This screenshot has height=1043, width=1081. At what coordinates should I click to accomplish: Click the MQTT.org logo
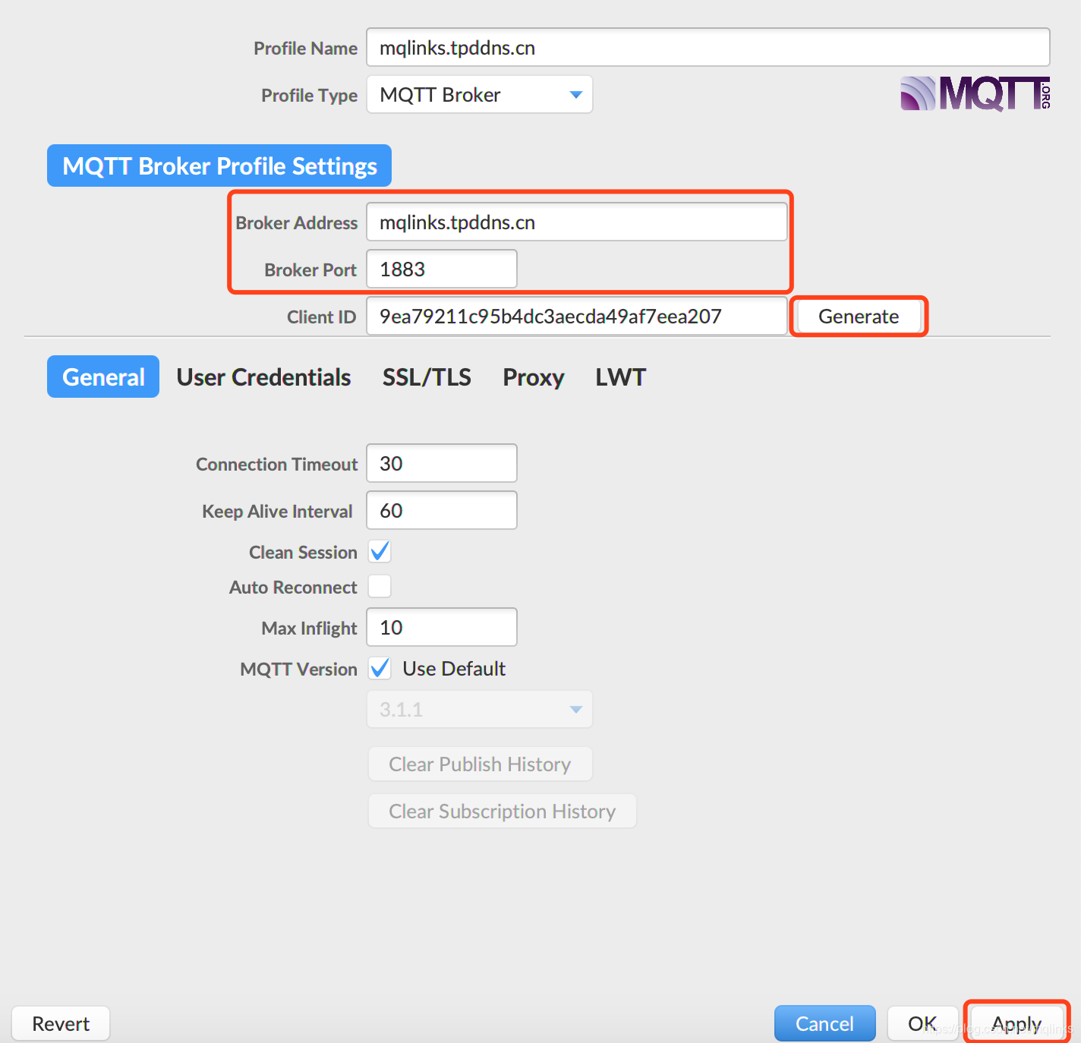click(x=975, y=94)
